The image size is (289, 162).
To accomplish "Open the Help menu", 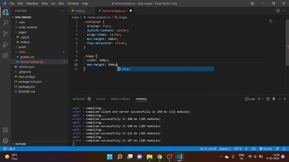I will pos(85,3).
